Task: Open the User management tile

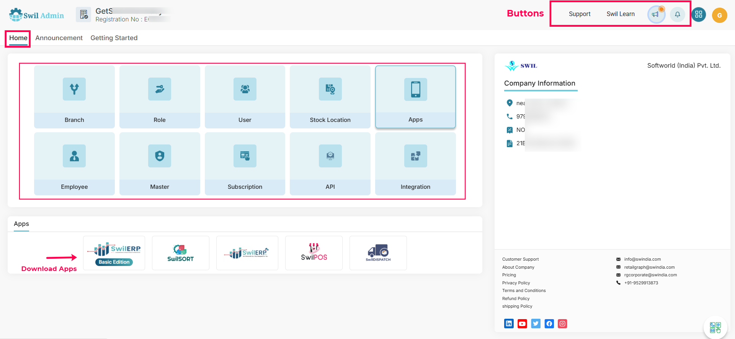Action: (x=245, y=97)
